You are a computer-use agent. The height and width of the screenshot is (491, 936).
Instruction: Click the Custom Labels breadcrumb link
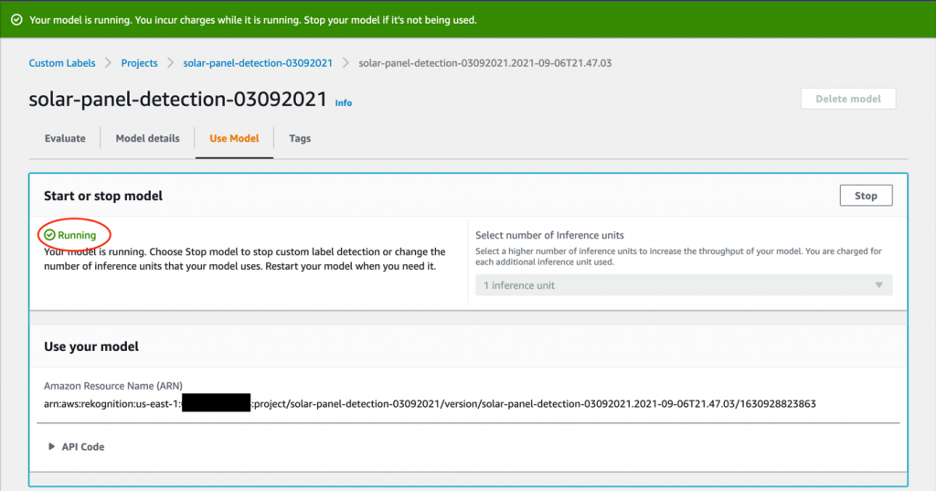click(x=62, y=63)
